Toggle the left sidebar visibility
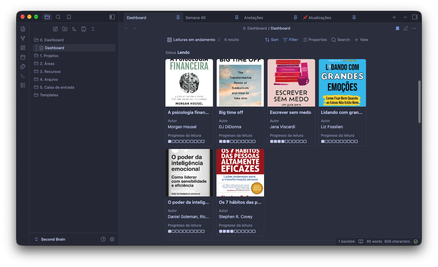The image size is (438, 267). (112, 17)
